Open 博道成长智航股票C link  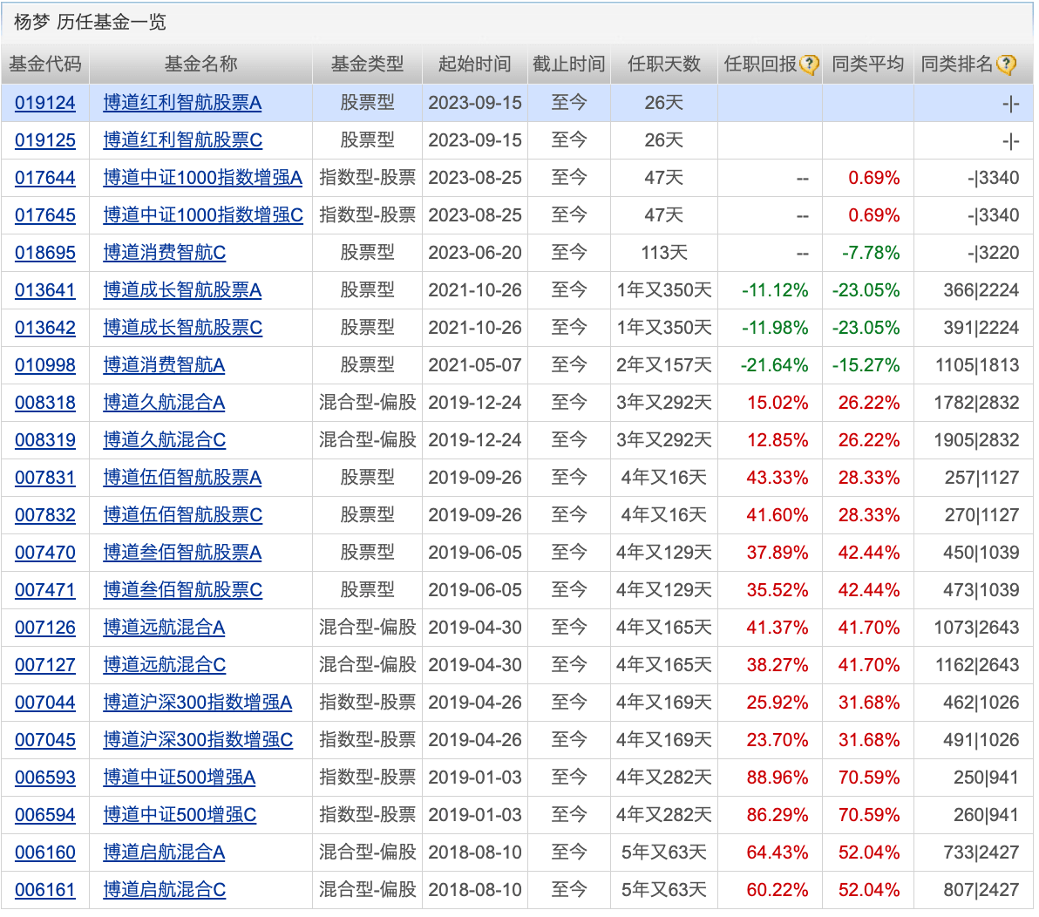click(182, 328)
